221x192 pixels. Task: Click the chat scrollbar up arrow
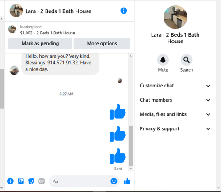(131, 56)
